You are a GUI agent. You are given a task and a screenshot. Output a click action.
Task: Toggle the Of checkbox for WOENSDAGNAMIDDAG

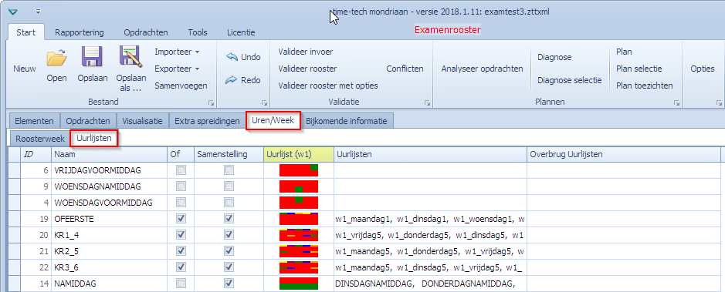click(x=181, y=186)
